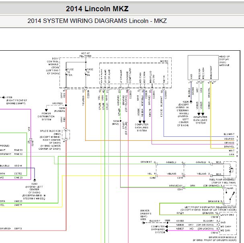The height and width of the screenshot is (243, 244).
Task: Click the '2014 SYSTEM WIRING DIAGRAMS Lincoln - MKZ' subtitle
Action: [97, 21]
